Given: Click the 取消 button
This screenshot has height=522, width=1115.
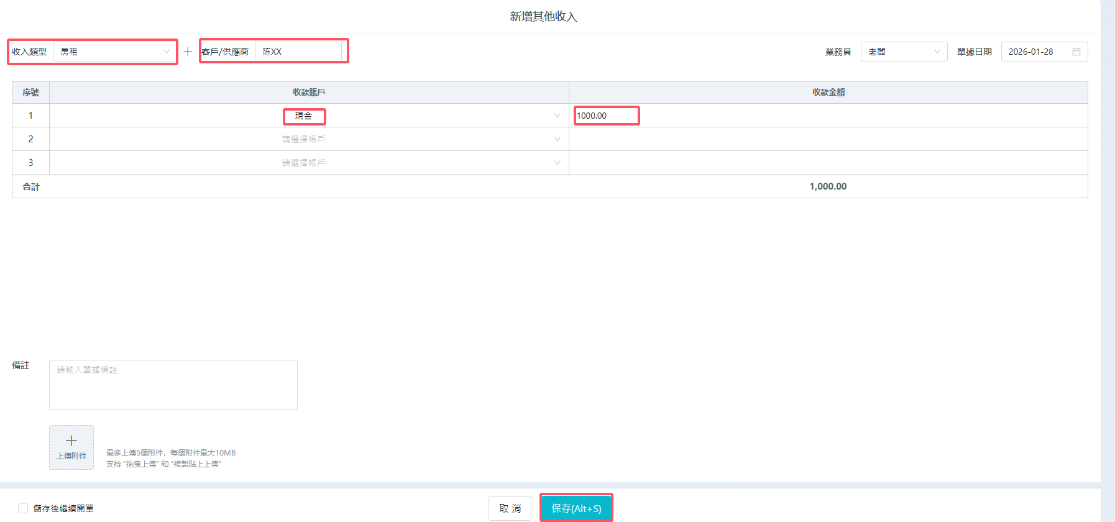Looking at the screenshot, I should (x=510, y=508).
